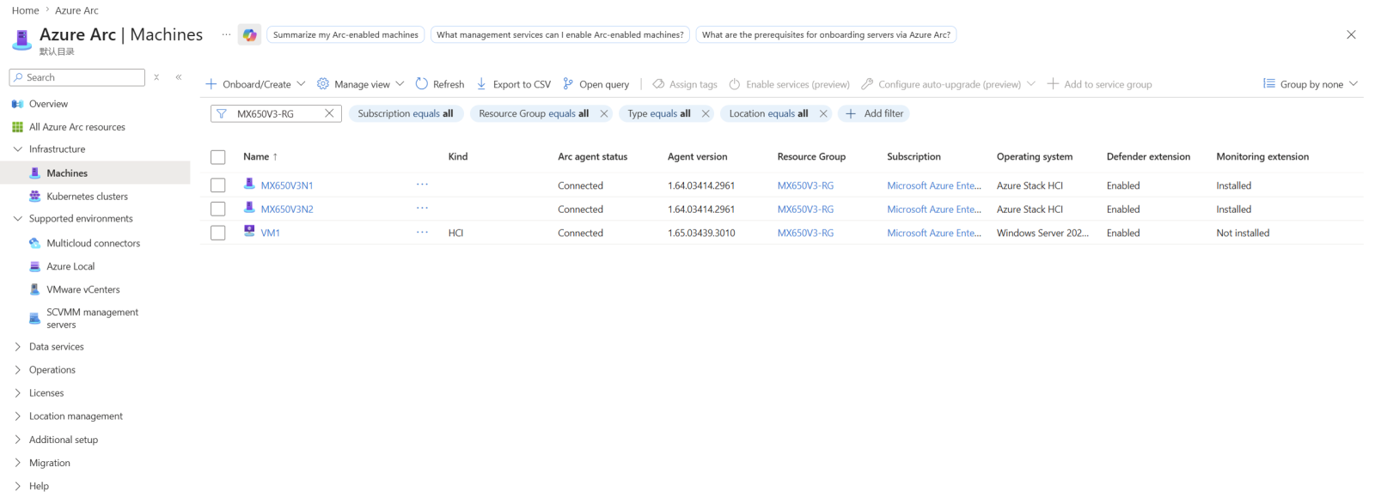Sort by the Name column arrow
This screenshot has height=498, width=1375.
tap(275, 157)
